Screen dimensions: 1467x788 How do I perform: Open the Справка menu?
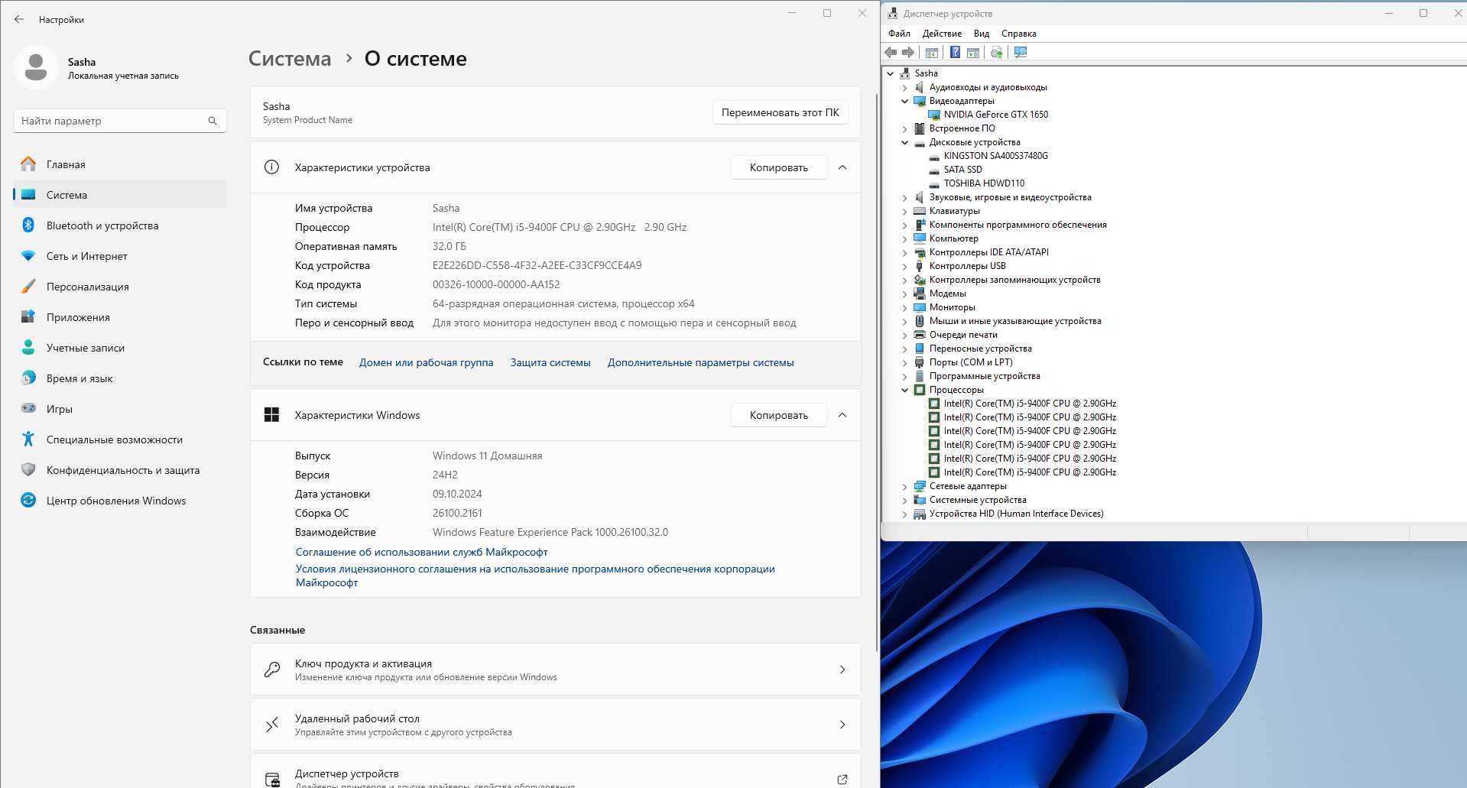click(x=1018, y=34)
